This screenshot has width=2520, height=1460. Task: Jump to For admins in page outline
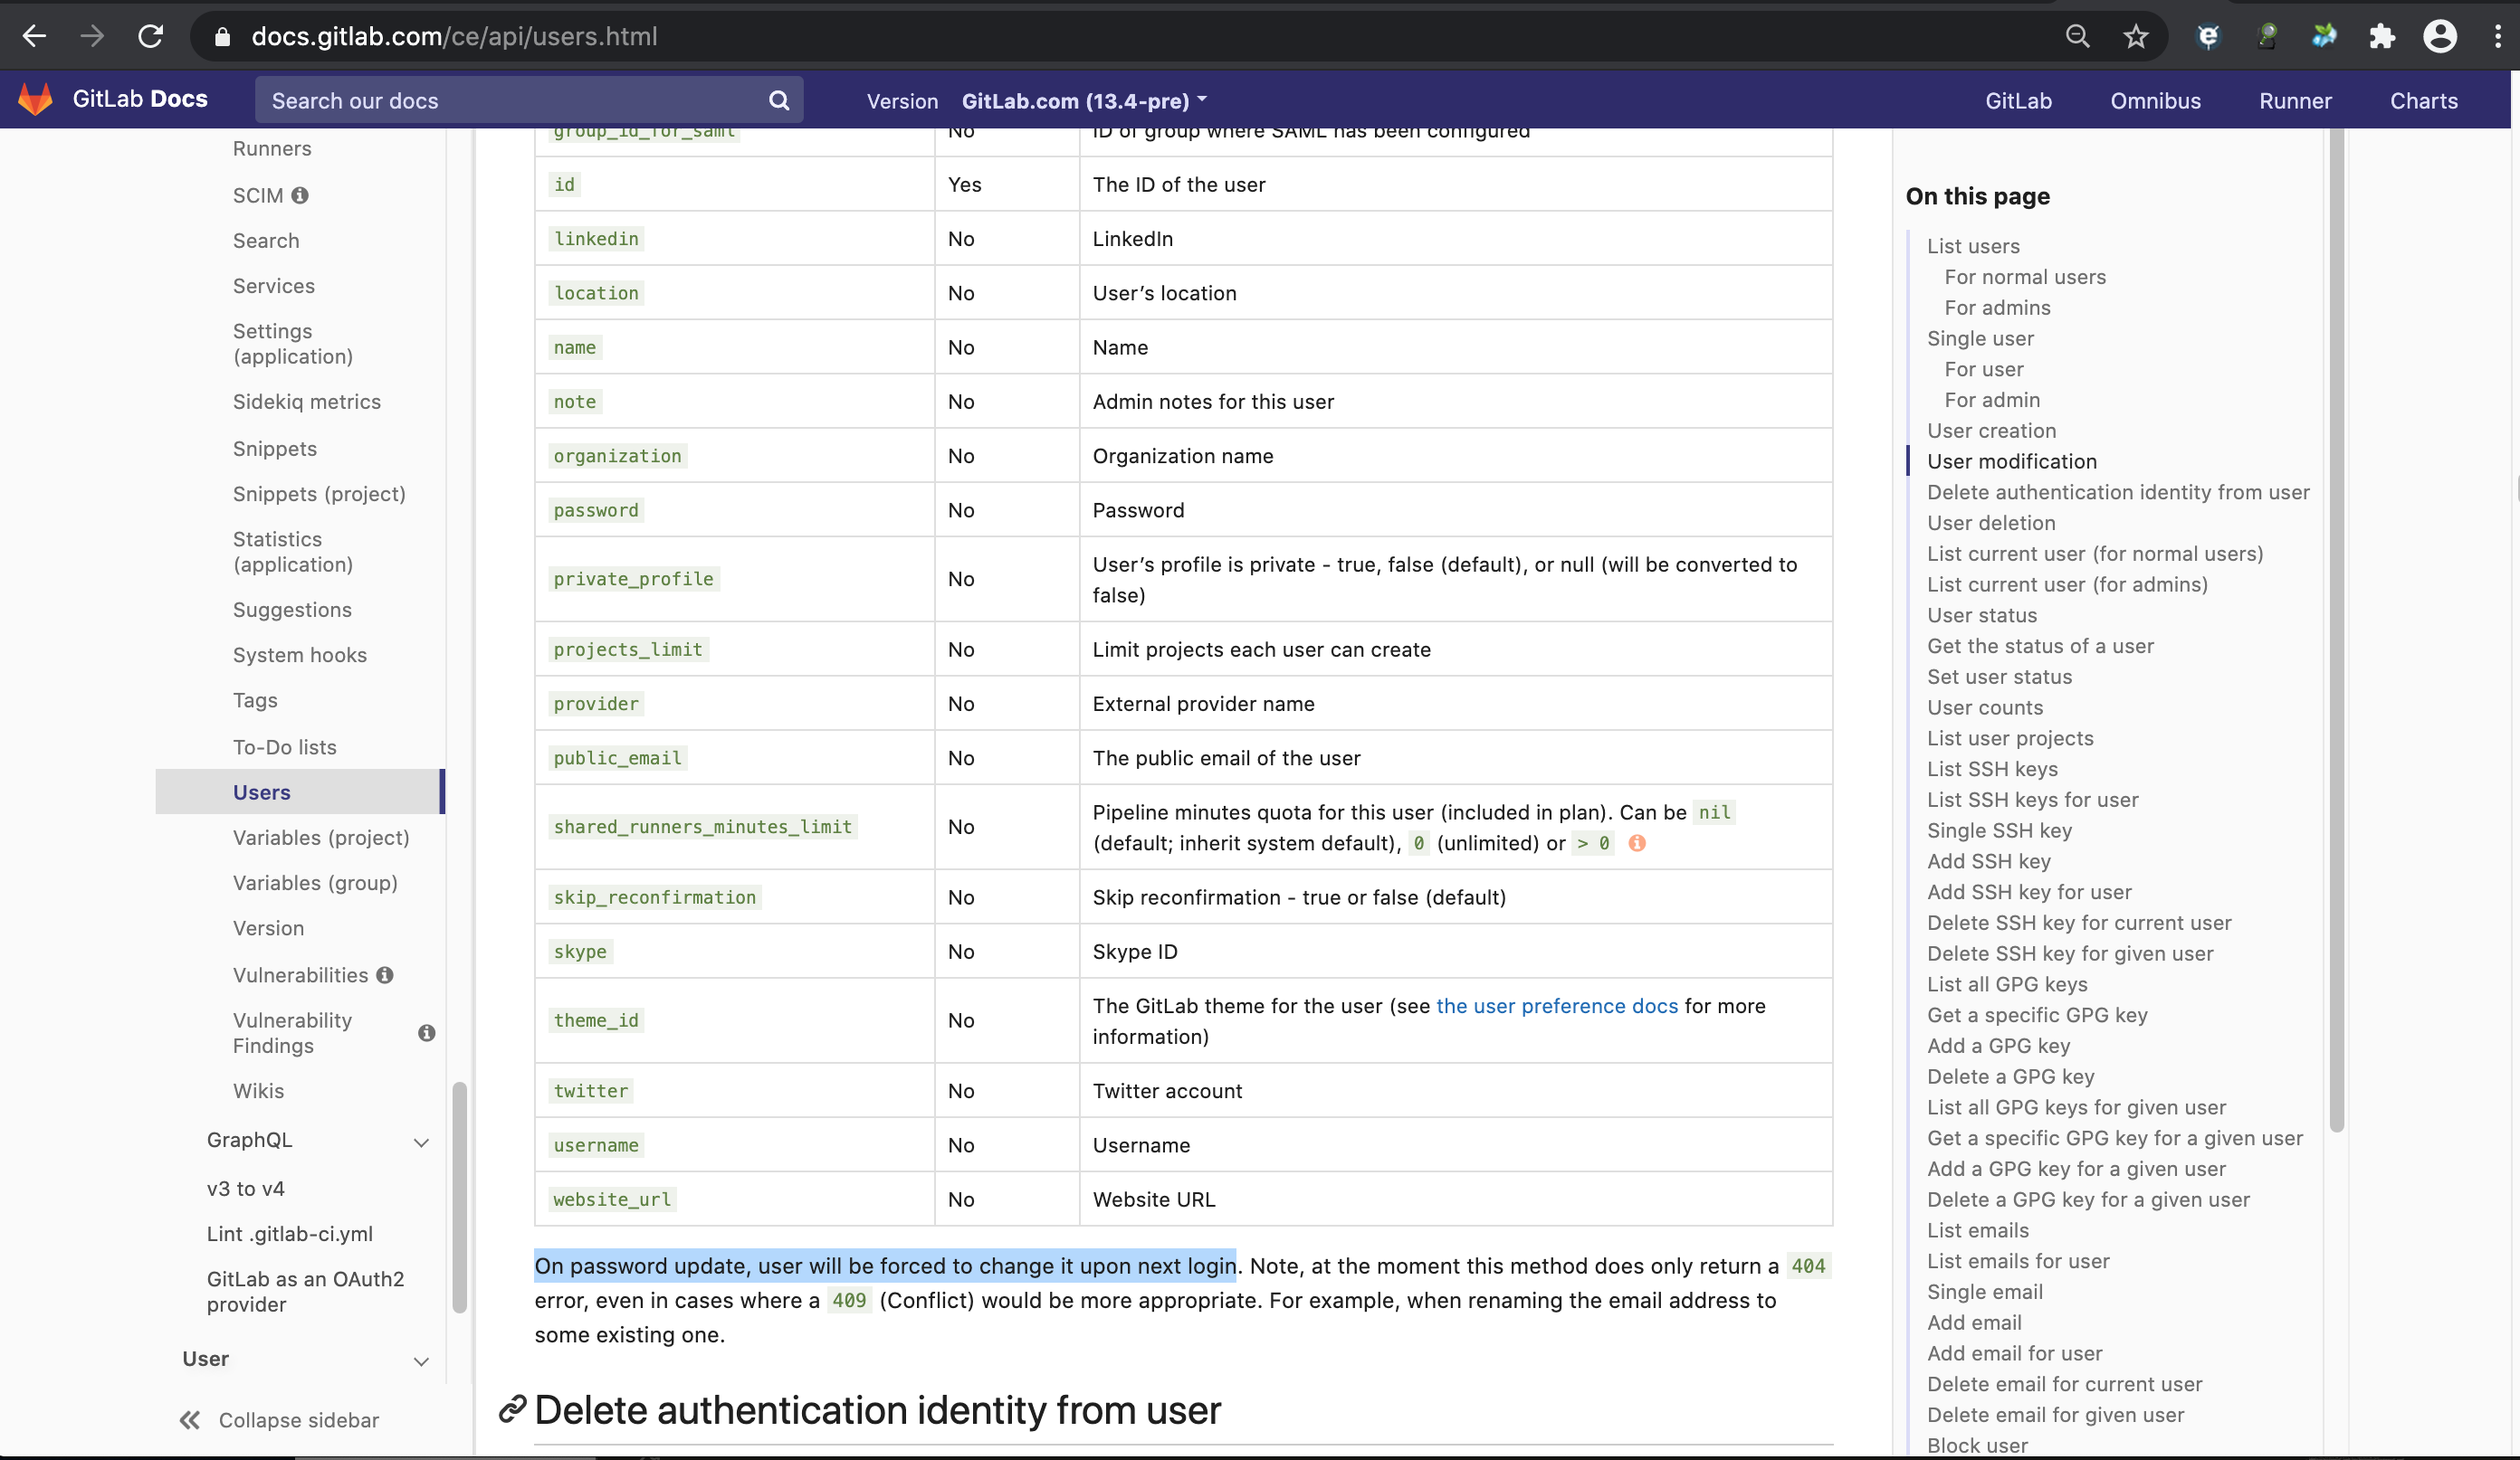pyautogui.click(x=1997, y=308)
